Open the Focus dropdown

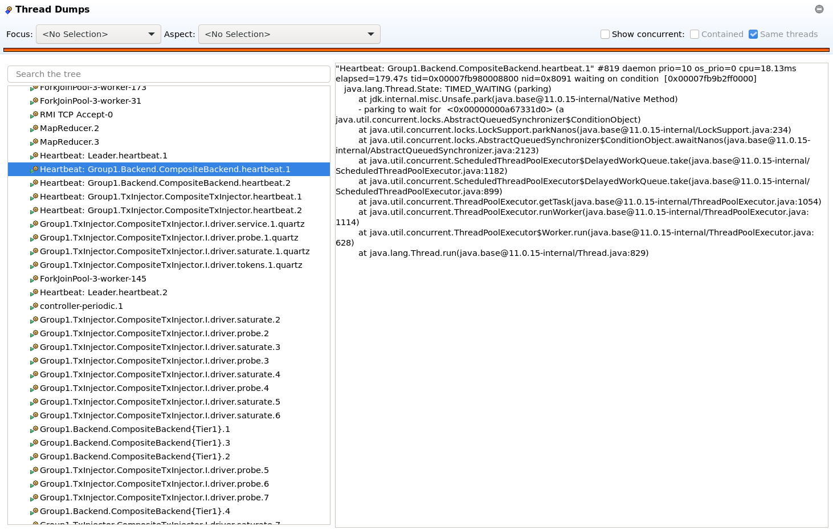98,34
